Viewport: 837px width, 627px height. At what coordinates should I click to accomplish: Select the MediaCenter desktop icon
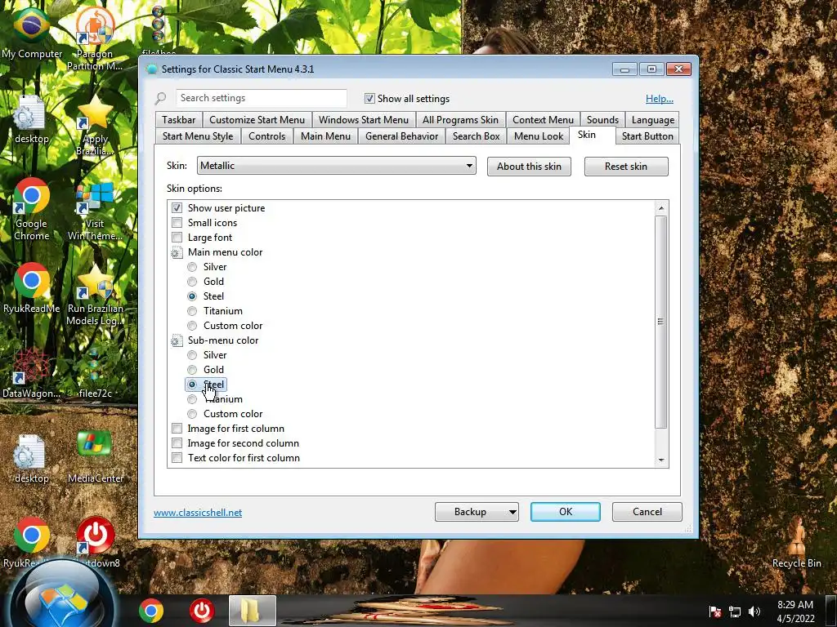point(95,457)
